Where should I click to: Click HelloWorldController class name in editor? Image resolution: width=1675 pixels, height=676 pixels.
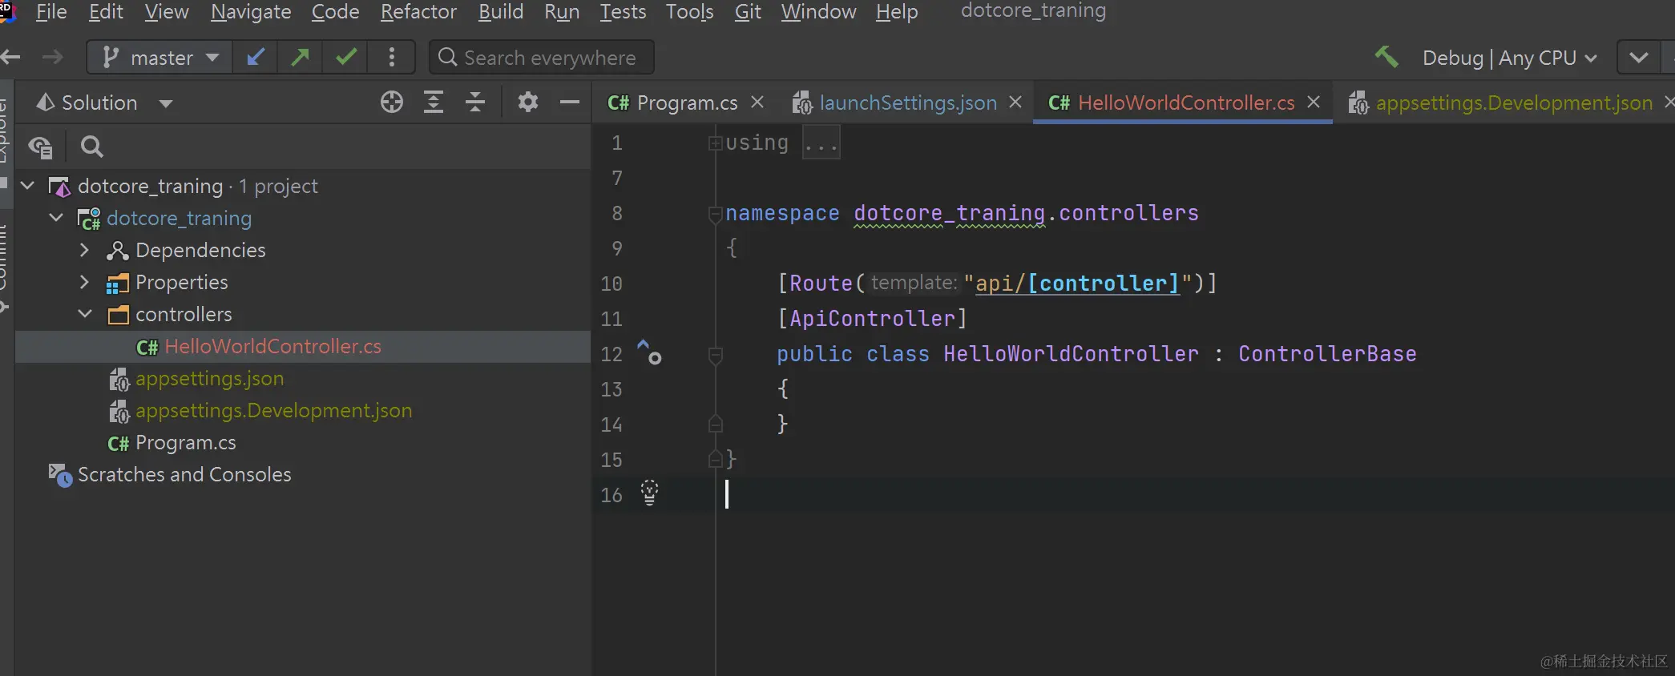(1071, 354)
